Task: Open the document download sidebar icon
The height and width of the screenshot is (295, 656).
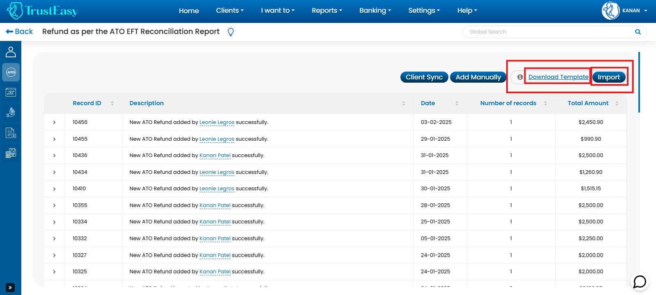Action: coord(11,133)
